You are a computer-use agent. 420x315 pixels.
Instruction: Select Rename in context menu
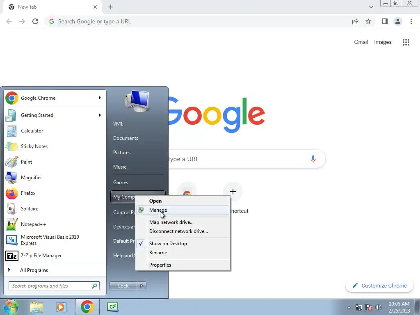pyautogui.click(x=183, y=253)
